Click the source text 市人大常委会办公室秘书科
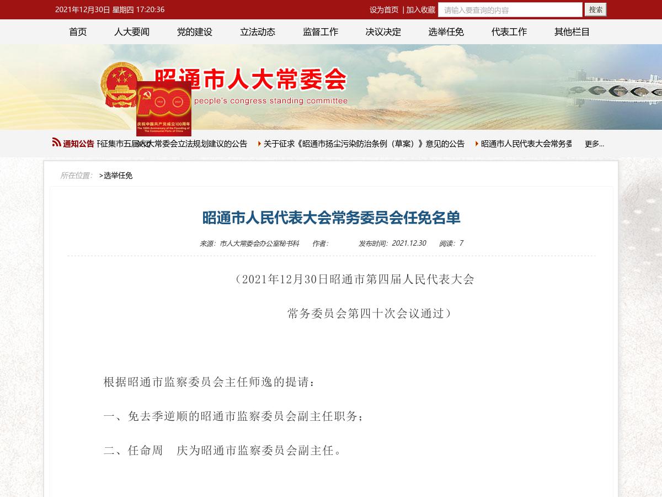Image resolution: width=662 pixels, height=497 pixels. click(259, 244)
